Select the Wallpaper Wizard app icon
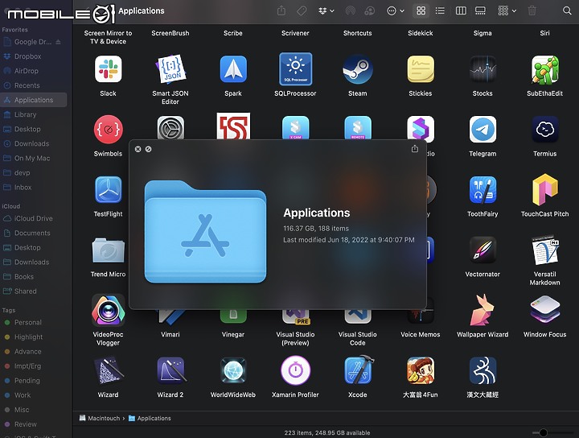The image size is (579, 438). pos(482,310)
